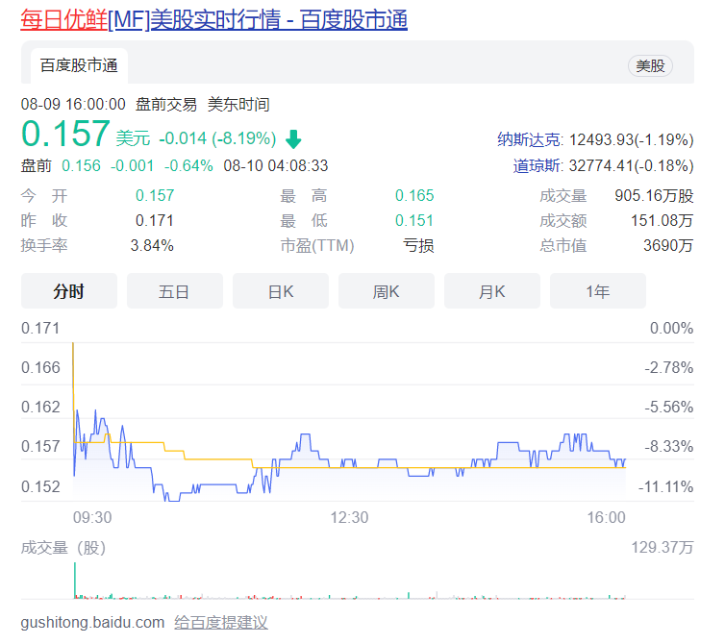Switch to the 1年 chart tab
The image size is (725, 644).
(x=598, y=291)
